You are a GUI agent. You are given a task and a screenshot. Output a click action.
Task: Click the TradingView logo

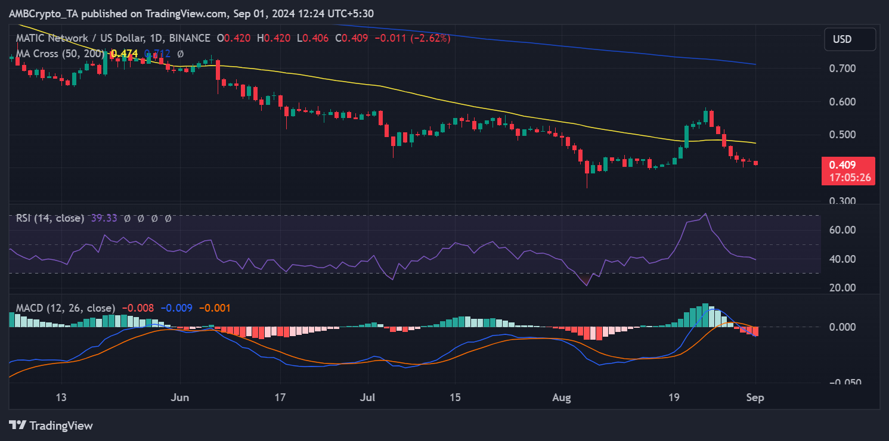tap(51, 426)
